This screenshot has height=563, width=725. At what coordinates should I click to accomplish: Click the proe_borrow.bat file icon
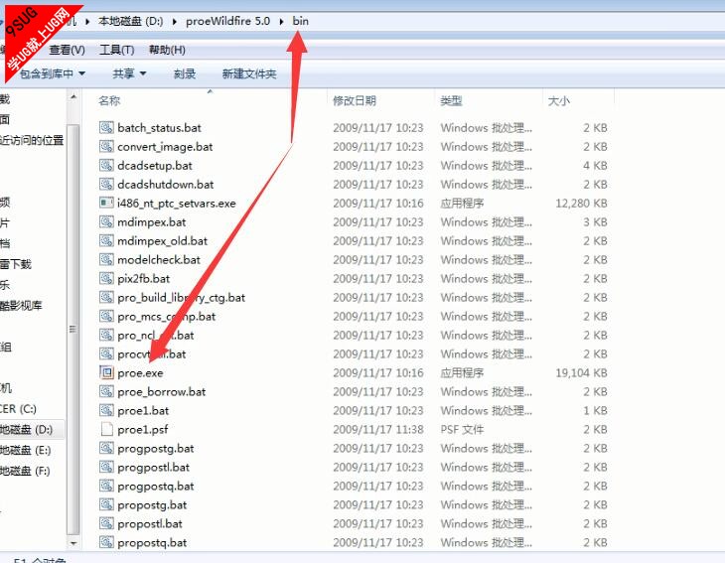pos(106,391)
